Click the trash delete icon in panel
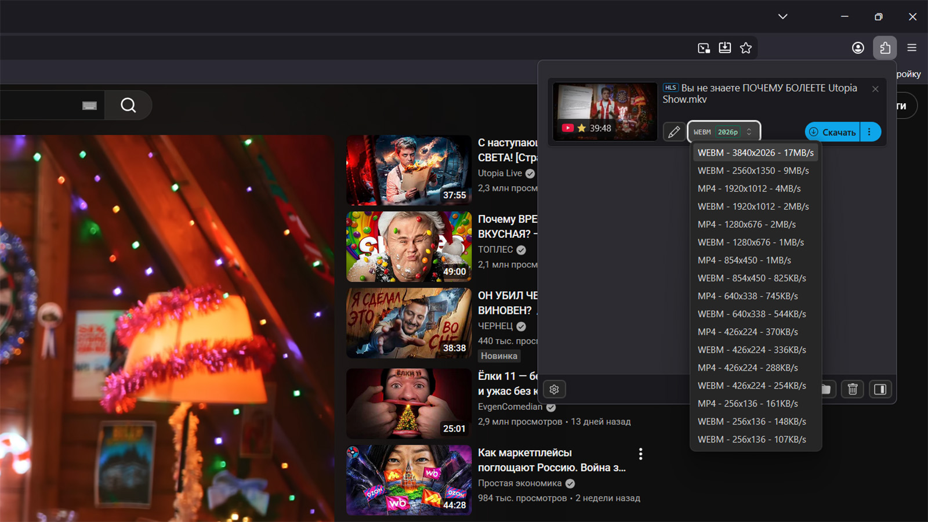The height and width of the screenshot is (522, 928). coord(852,389)
